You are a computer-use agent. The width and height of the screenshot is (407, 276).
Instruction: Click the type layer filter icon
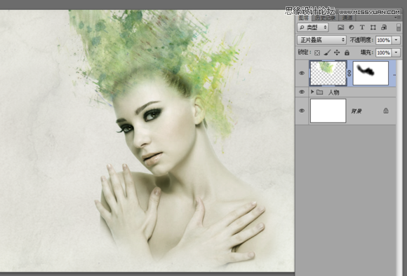pyautogui.click(x=362, y=27)
